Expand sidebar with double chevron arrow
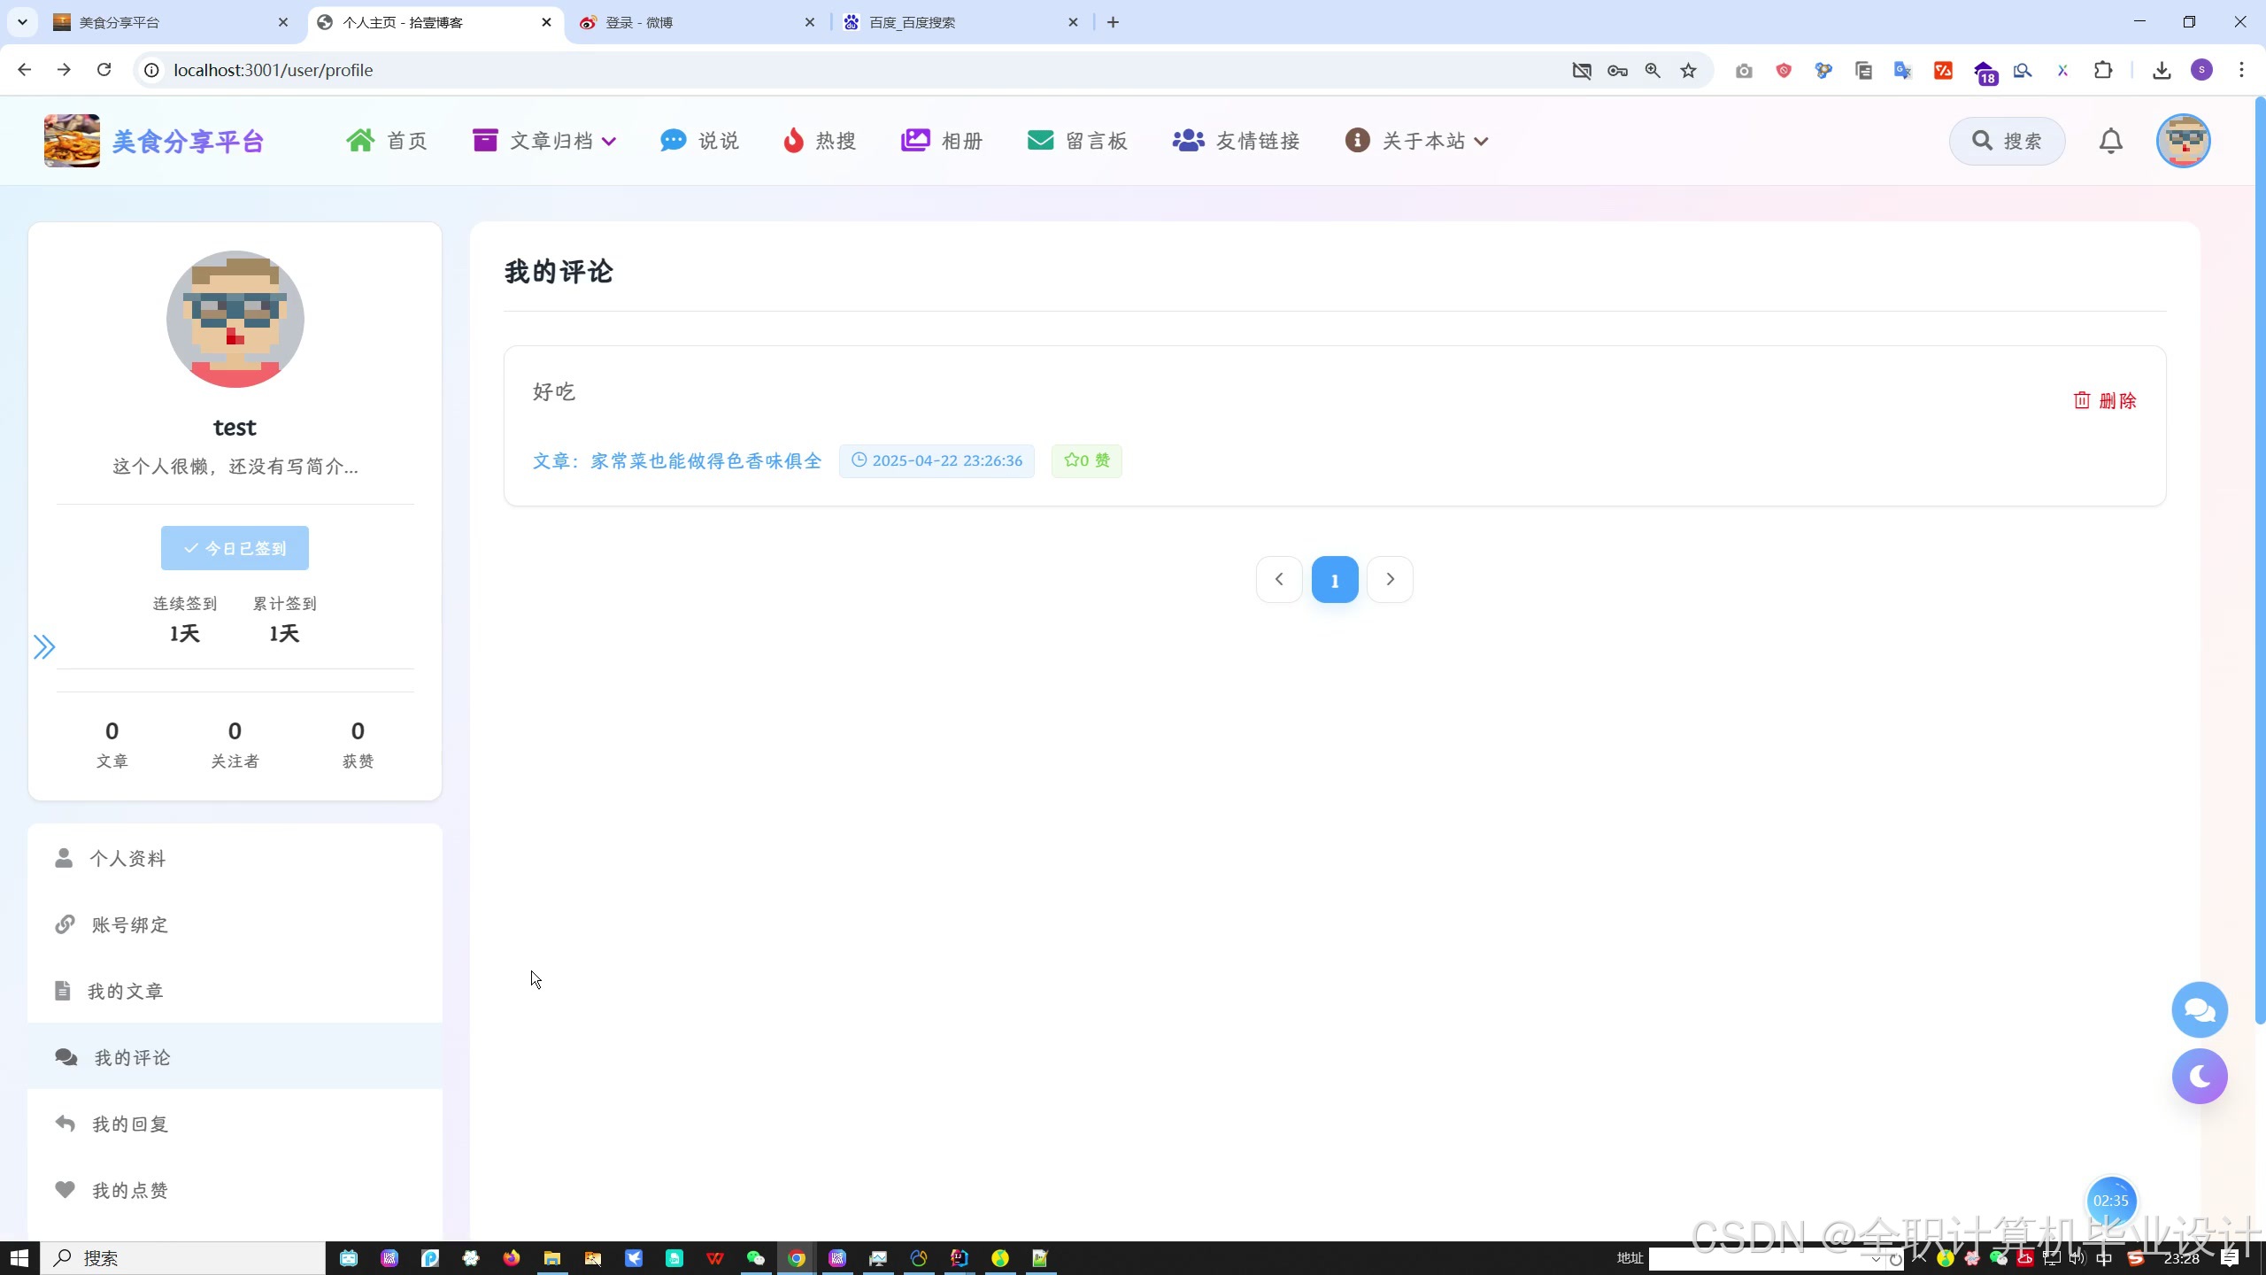Viewport: 2266px width, 1275px height. click(x=44, y=647)
